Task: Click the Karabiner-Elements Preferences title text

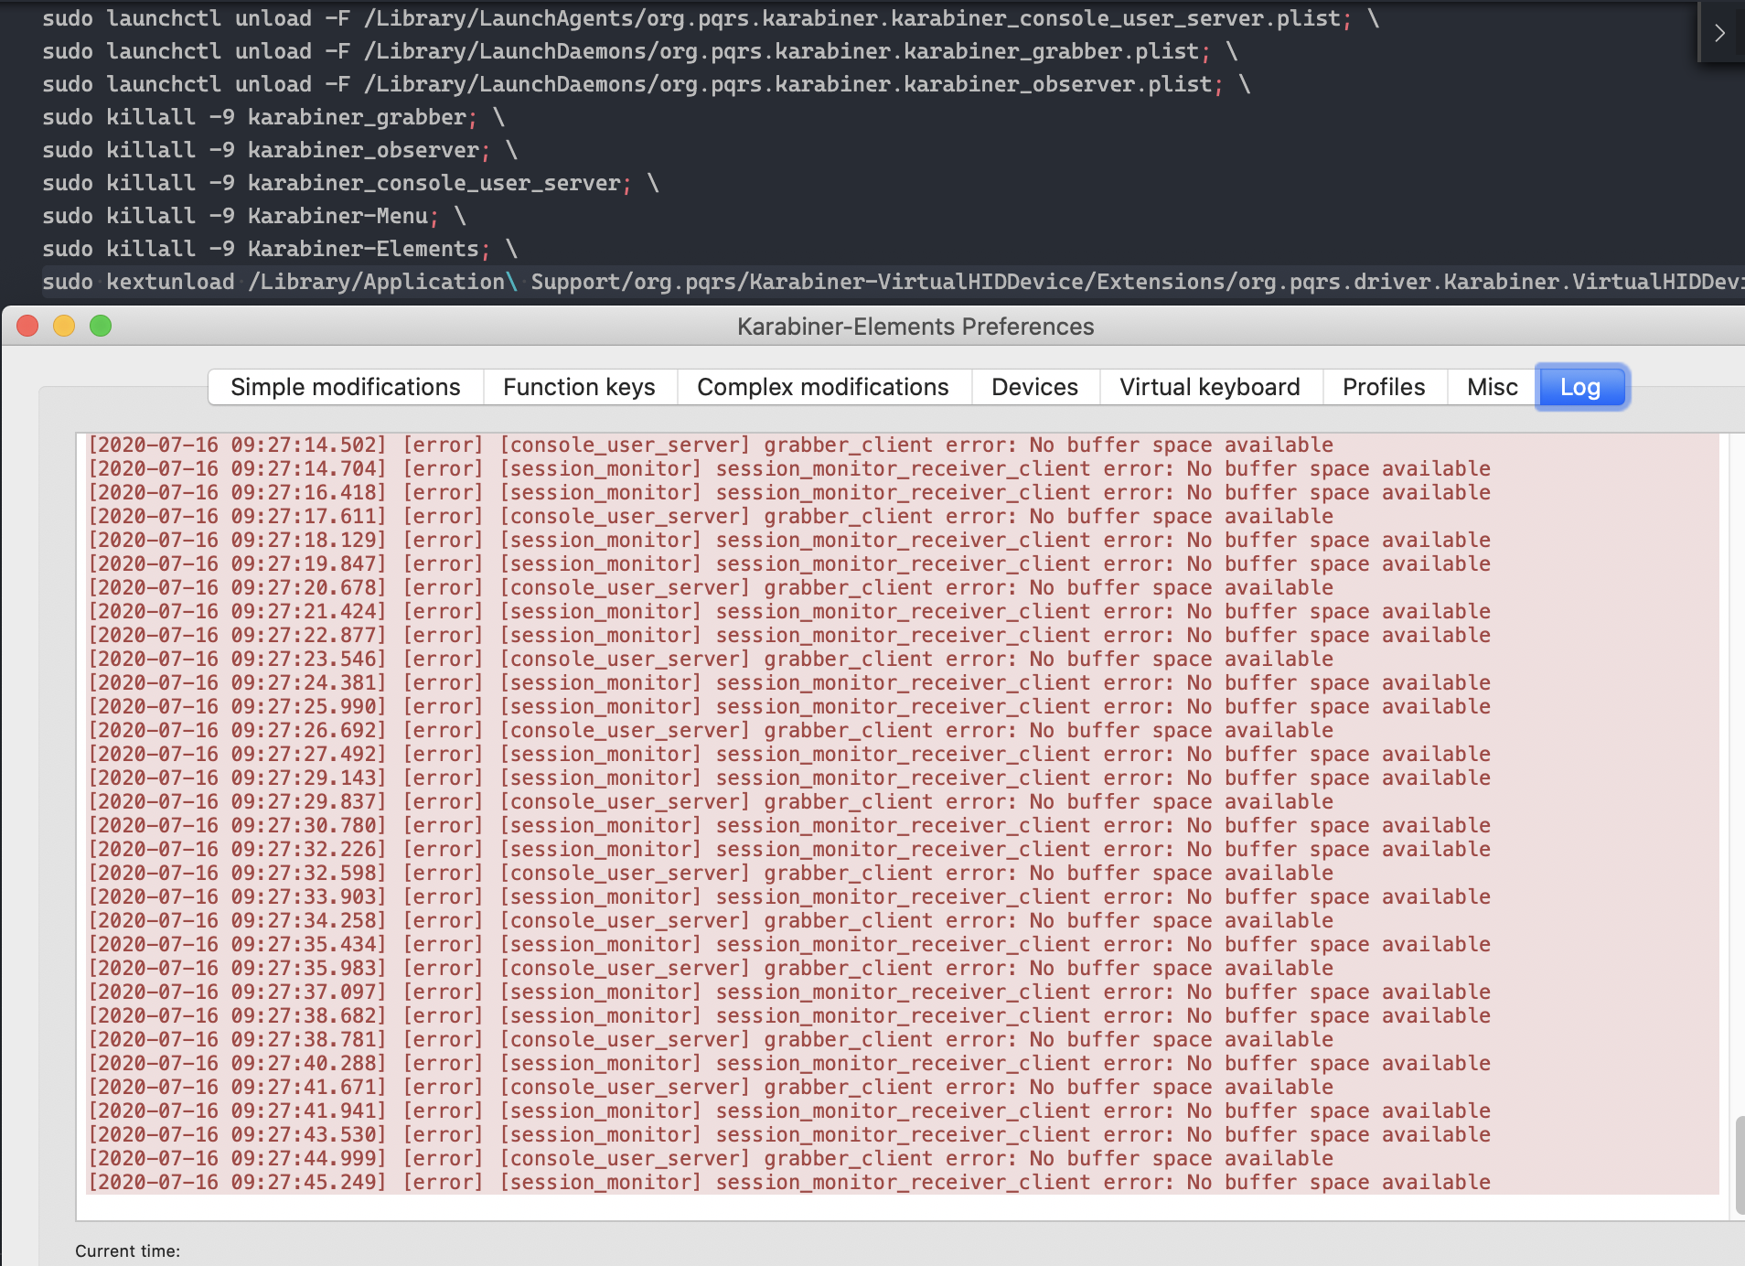Action: click(915, 327)
